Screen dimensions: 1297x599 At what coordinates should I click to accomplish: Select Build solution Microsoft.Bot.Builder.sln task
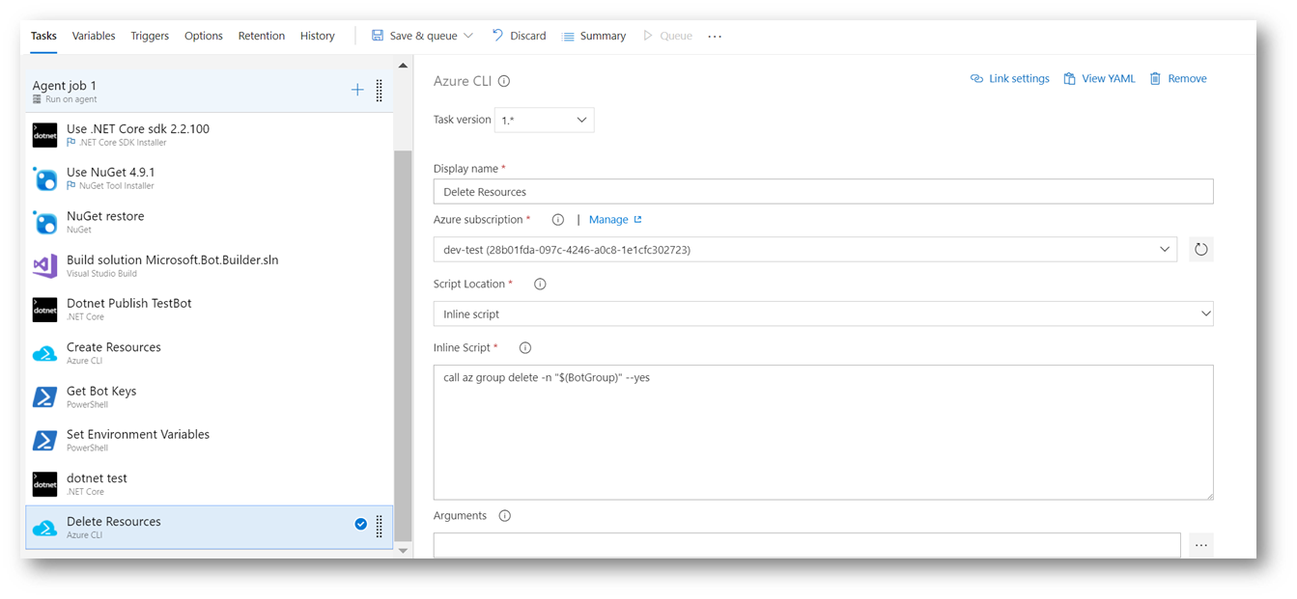pos(210,266)
